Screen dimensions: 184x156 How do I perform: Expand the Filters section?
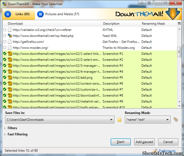pyautogui.click(x=5, y=128)
